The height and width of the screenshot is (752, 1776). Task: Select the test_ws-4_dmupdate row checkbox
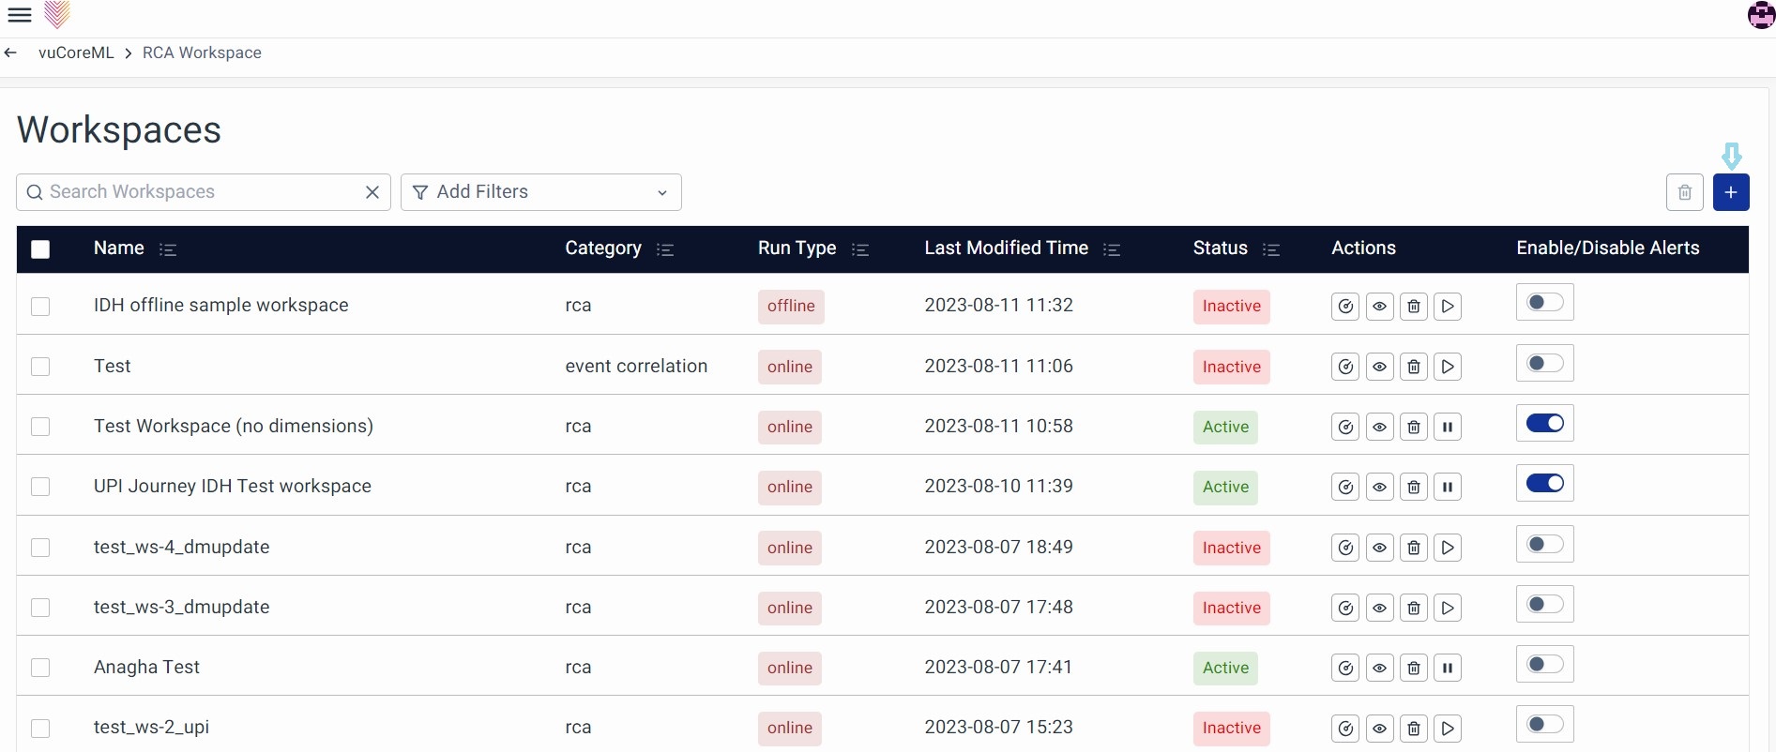pyautogui.click(x=40, y=548)
